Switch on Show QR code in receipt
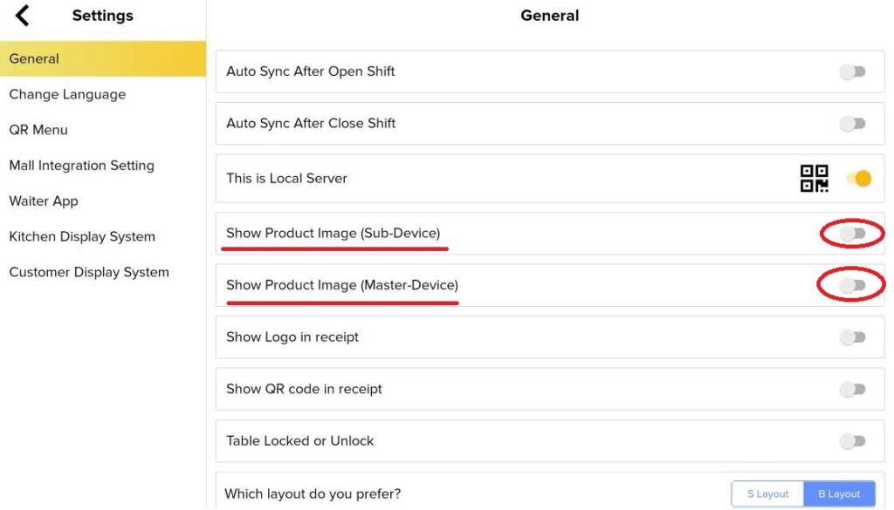Viewport: 894px width, 510px height. [852, 390]
